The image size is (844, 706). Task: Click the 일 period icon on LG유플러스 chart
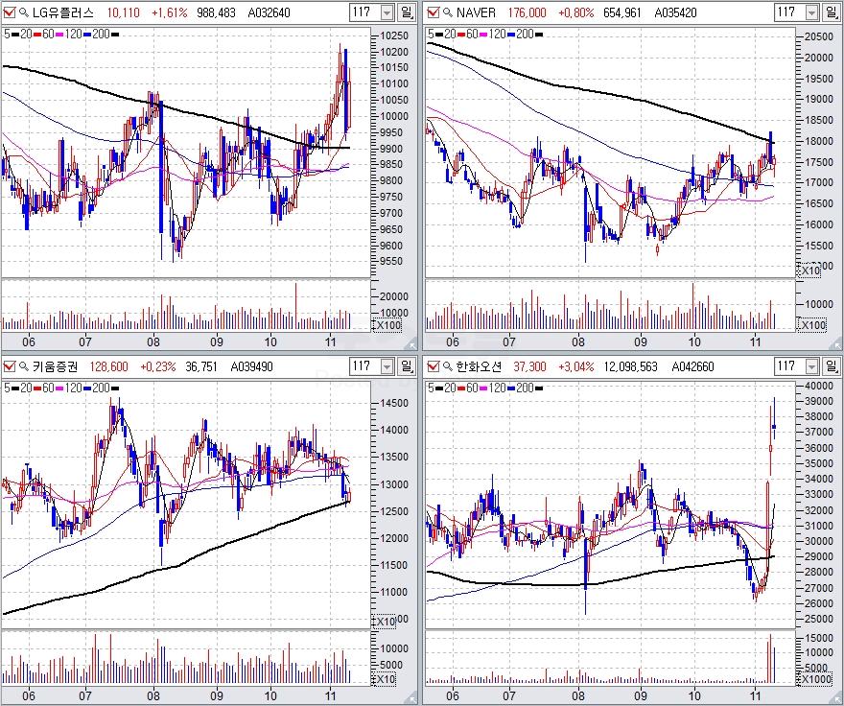(407, 12)
